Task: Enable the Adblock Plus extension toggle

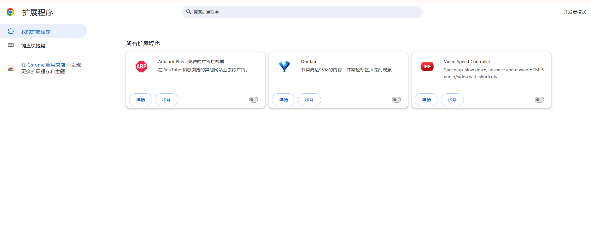Action: [254, 100]
